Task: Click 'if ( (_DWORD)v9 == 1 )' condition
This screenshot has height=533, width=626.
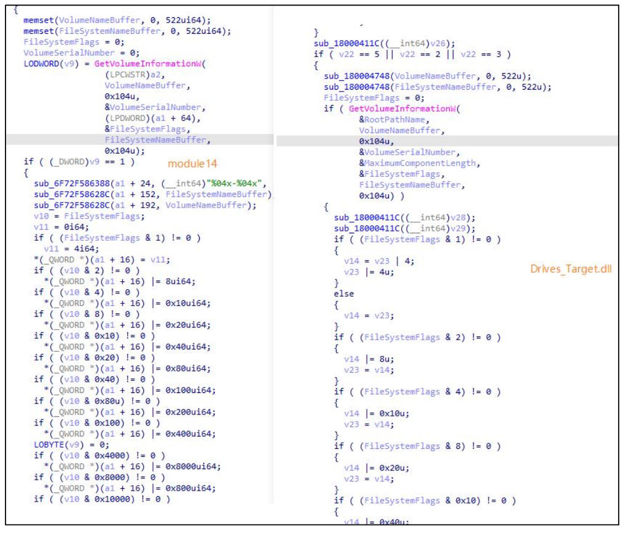Action: coord(79,161)
